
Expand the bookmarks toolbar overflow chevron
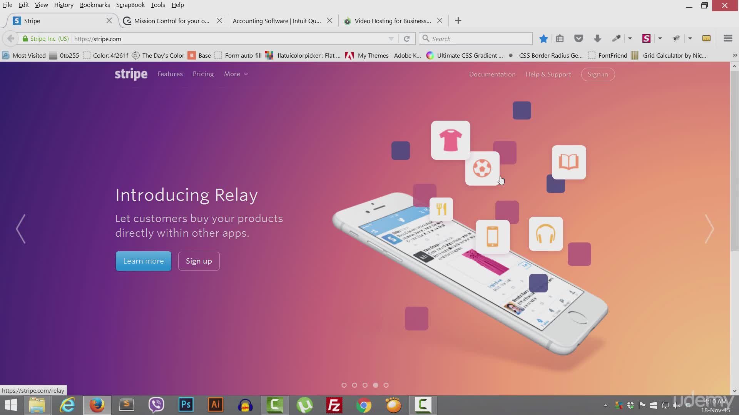coord(735,55)
